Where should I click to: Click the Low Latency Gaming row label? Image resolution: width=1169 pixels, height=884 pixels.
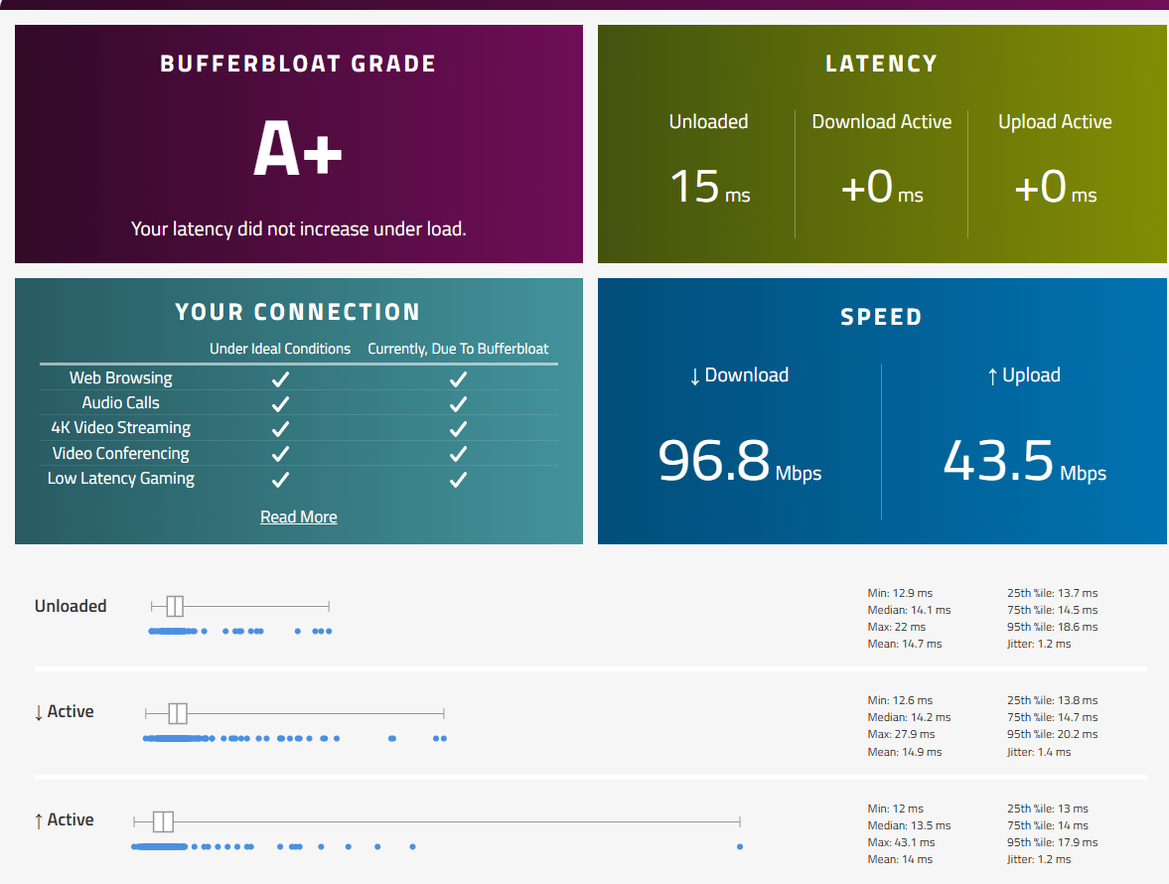click(x=121, y=479)
